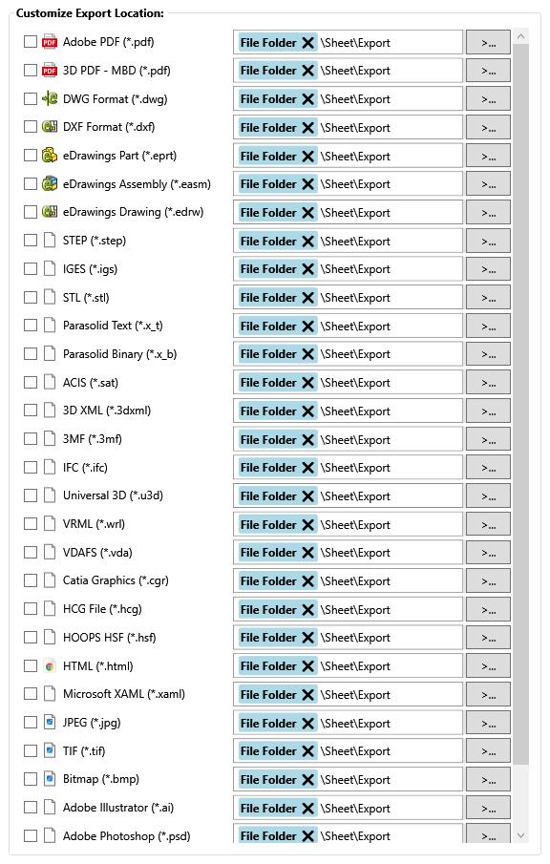Open the >... menu for VDAFS row
The height and width of the screenshot is (864, 550).
488,553
